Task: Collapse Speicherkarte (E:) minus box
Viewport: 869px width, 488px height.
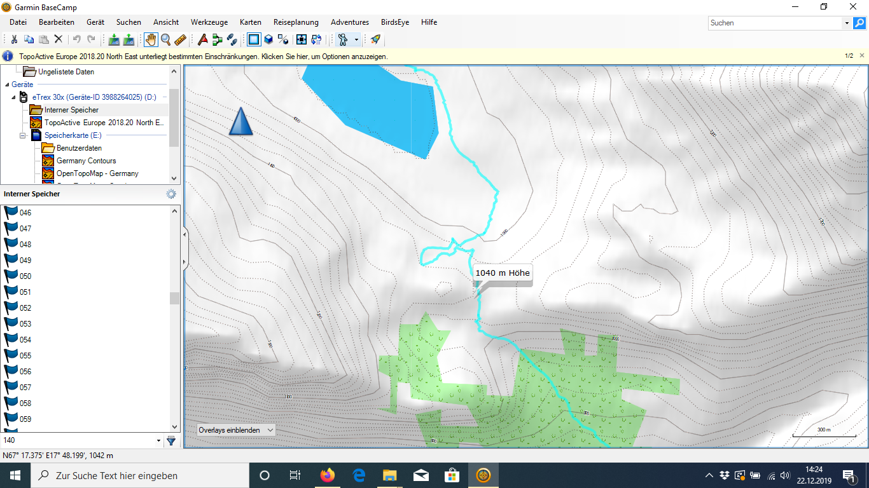Action: tap(22, 135)
